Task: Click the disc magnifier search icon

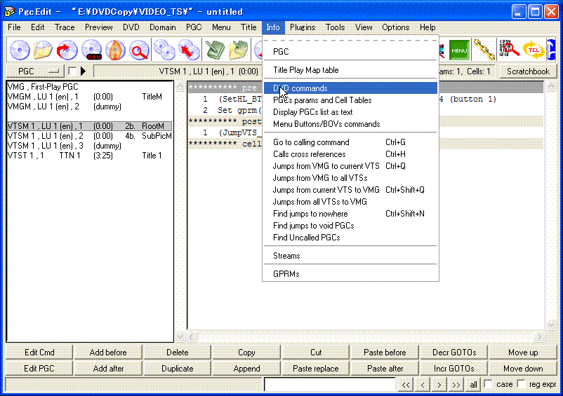Action: pos(139,50)
